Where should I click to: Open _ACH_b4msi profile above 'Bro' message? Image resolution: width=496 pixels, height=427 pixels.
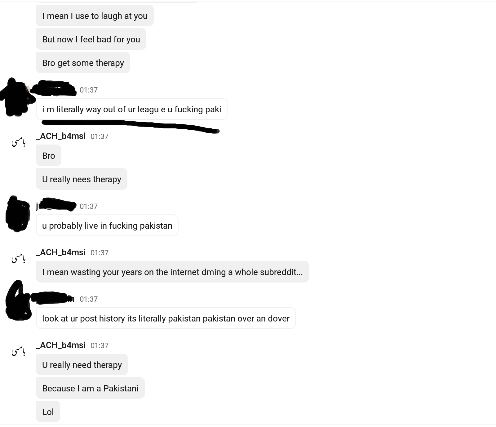61,136
